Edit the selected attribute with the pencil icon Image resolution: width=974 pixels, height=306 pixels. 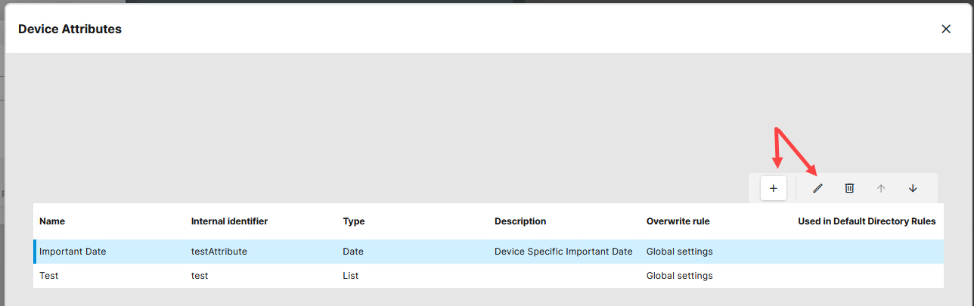(x=817, y=188)
